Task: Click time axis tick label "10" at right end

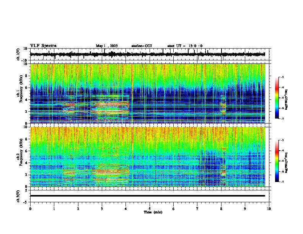Action: tap(269, 208)
